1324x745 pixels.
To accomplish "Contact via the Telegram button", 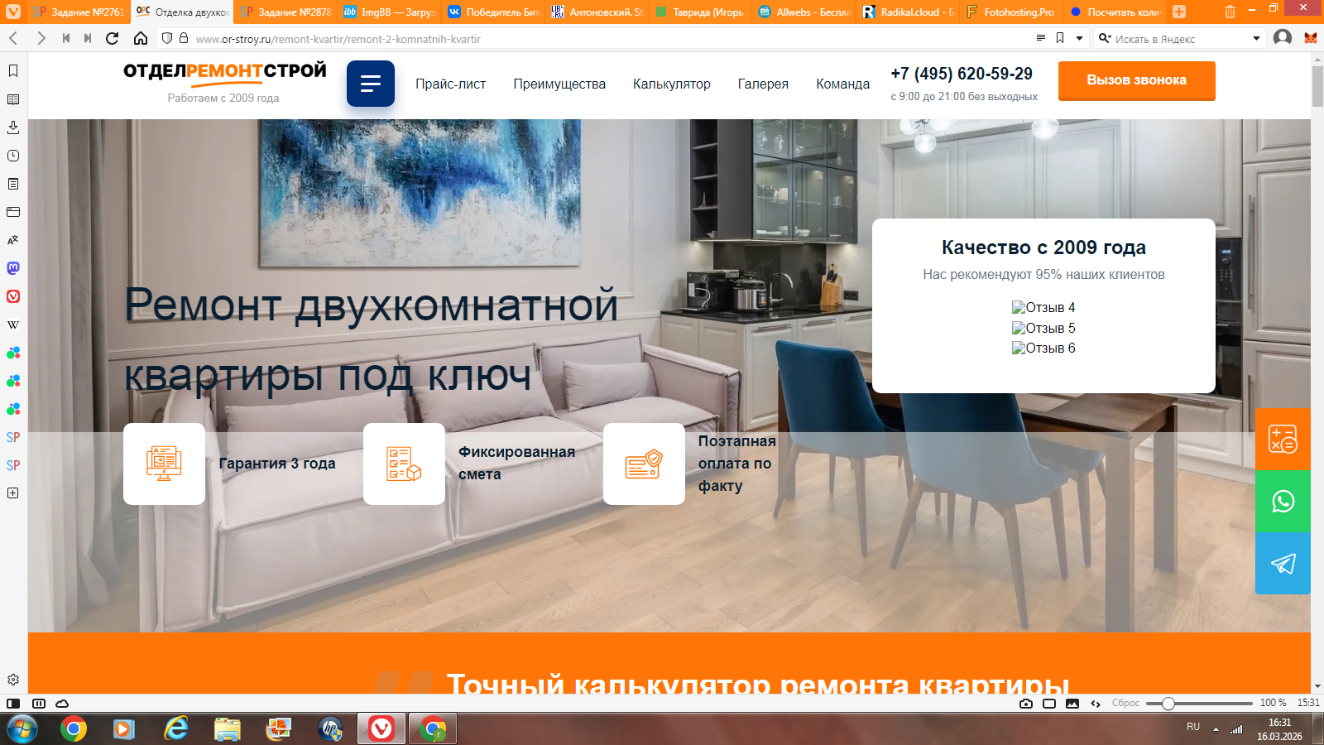I will pyautogui.click(x=1283, y=564).
